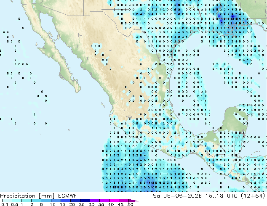Click the 15 to 20 mm legend swatch
267x206 pixels.
tap(65, 201)
